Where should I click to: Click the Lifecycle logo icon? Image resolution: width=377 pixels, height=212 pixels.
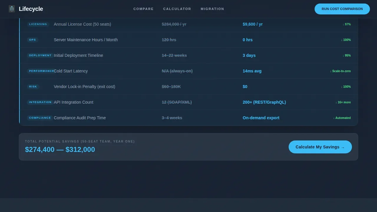click(12, 9)
